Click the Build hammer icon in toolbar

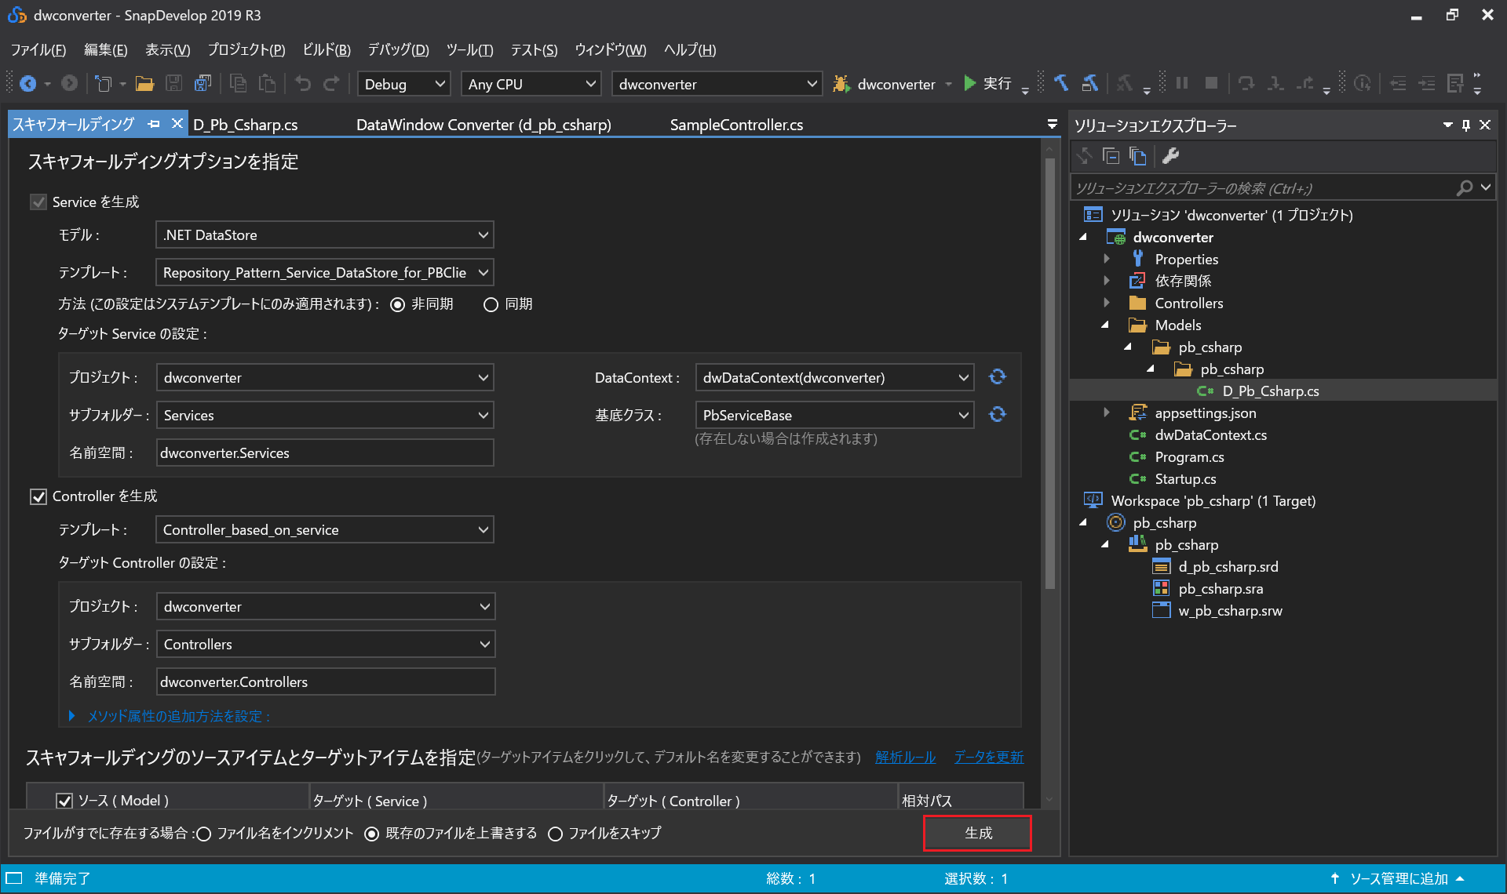pos(1061,83)
